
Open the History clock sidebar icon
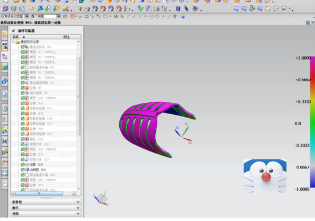pos(5,109)
